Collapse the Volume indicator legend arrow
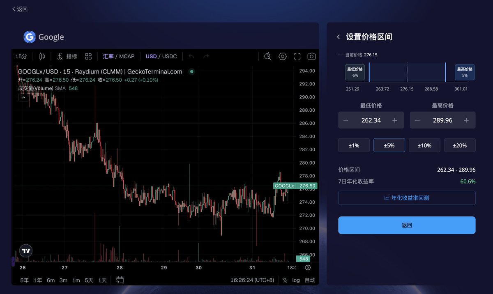Screen dimensions: 493x294 tap(23, 97)
